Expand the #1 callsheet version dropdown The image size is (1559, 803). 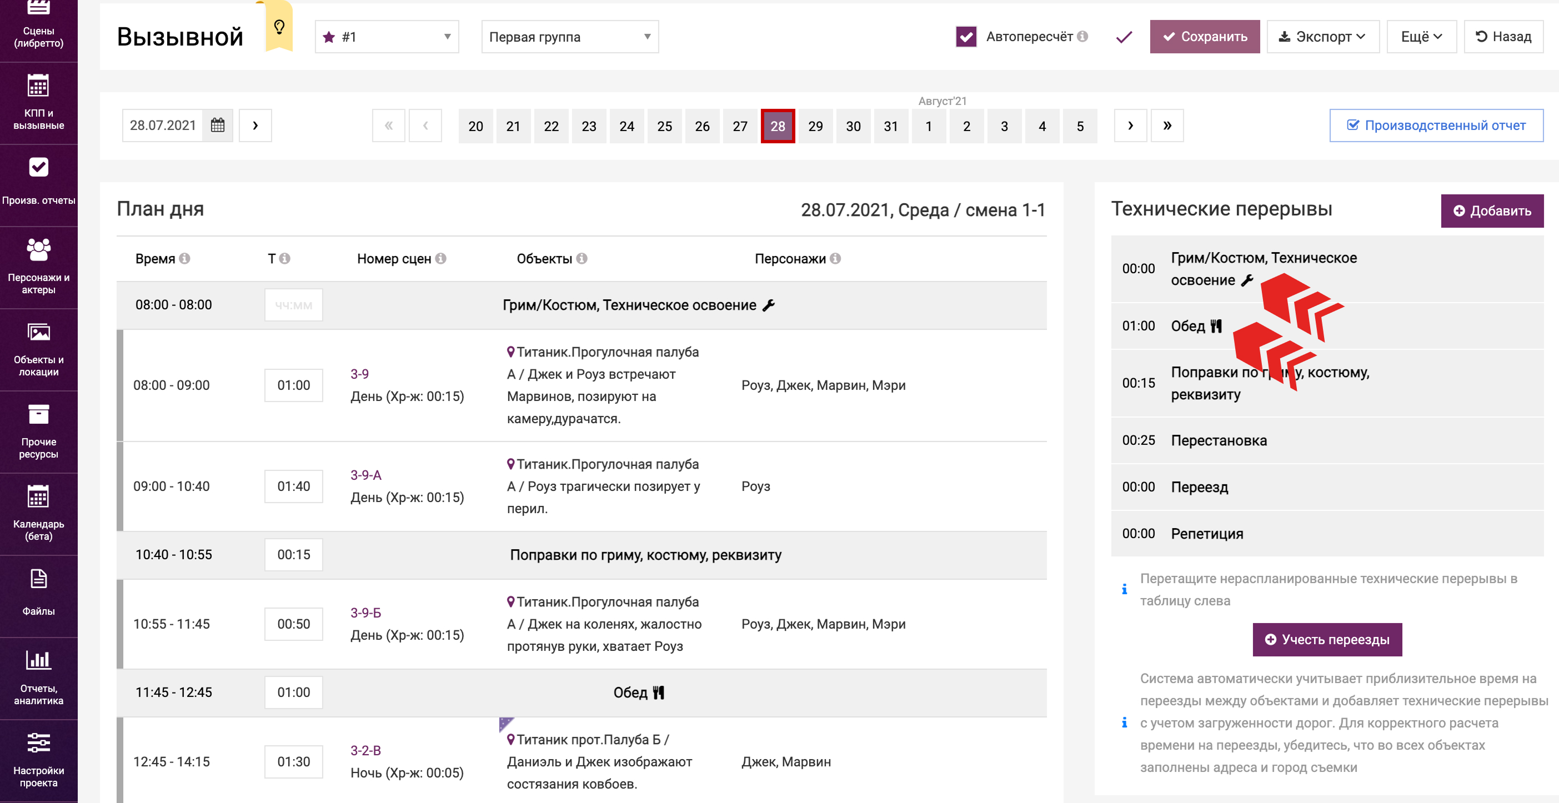click(x=387, y=37)
